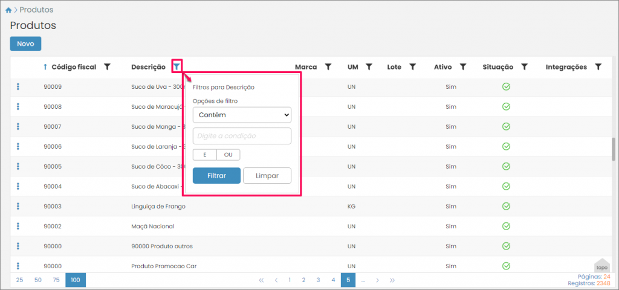Click the Ativo column filter icon
Viewport: 619px width, 290px height.
tap(462, 67)
